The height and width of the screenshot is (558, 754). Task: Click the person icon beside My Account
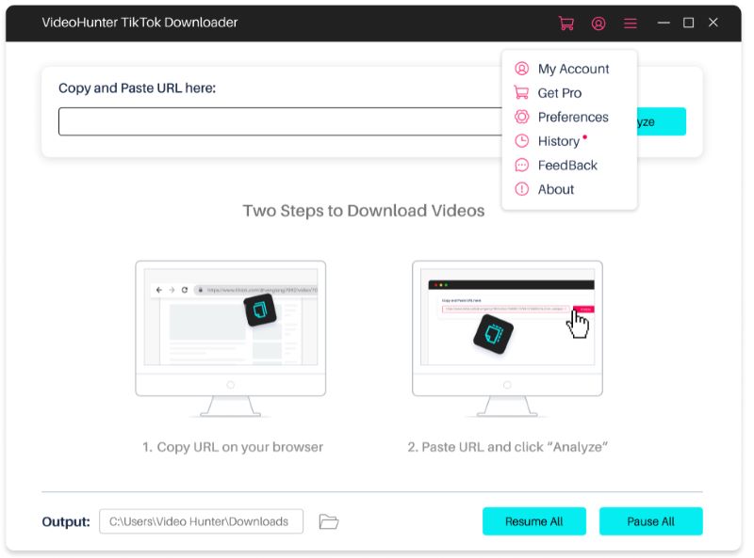(521, 69)
